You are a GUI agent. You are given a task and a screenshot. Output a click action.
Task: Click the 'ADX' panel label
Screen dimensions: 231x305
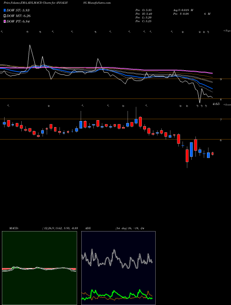[88, 228]
